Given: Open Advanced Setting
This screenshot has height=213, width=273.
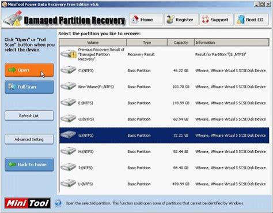Looking at the screenshot, I should [29, 139].
